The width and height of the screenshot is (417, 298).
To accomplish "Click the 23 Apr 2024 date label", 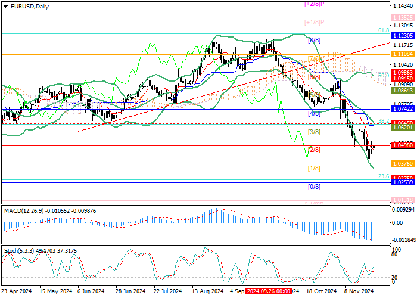I will [x=17, y=291].
